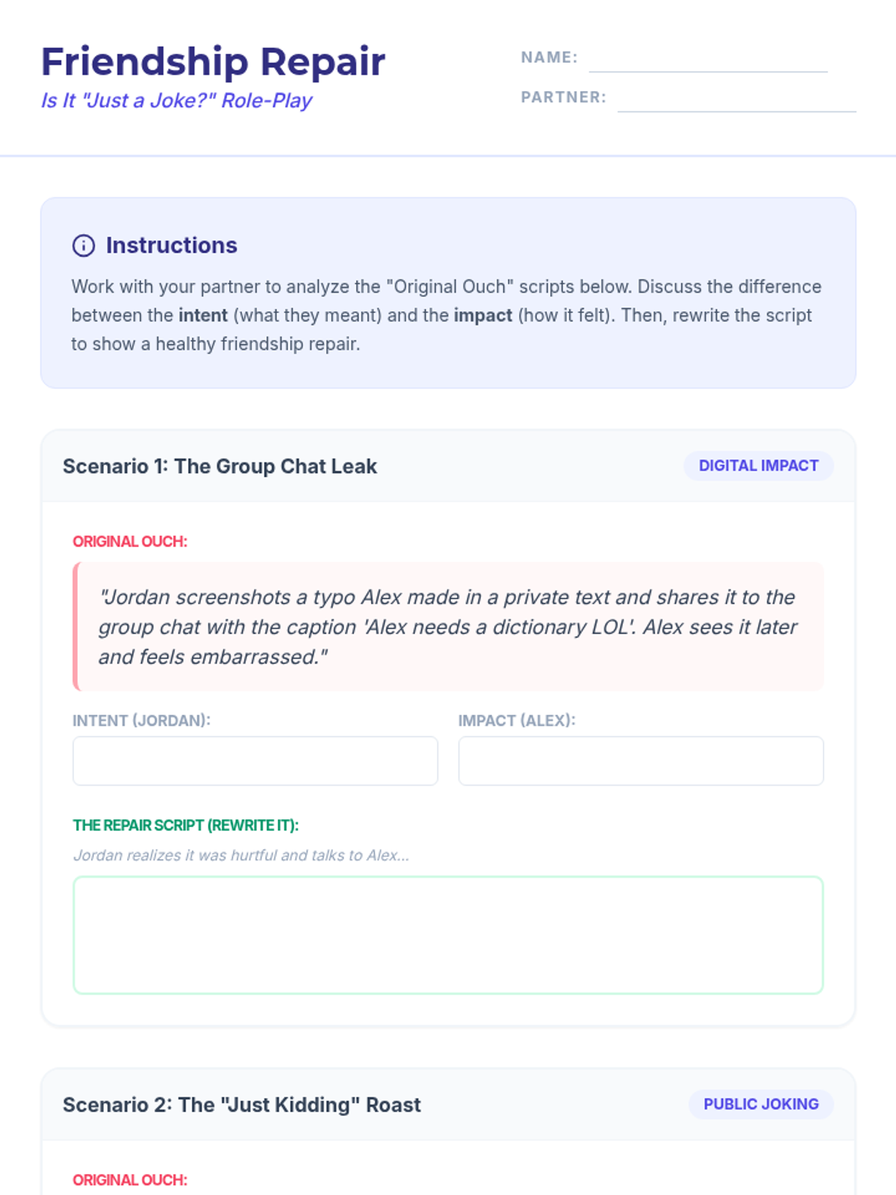Click the 'Is It Just a Joke?' subtitle
The height and width of the screenshot is (1195, 896).
[177, 101]
